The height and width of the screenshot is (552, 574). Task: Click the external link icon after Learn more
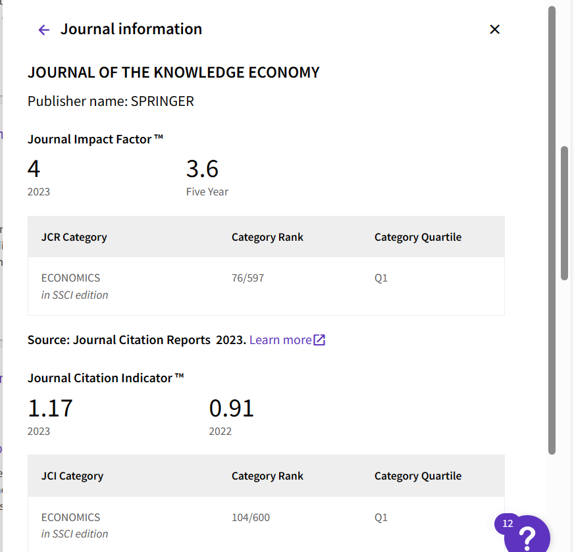[x=319, y=339]
